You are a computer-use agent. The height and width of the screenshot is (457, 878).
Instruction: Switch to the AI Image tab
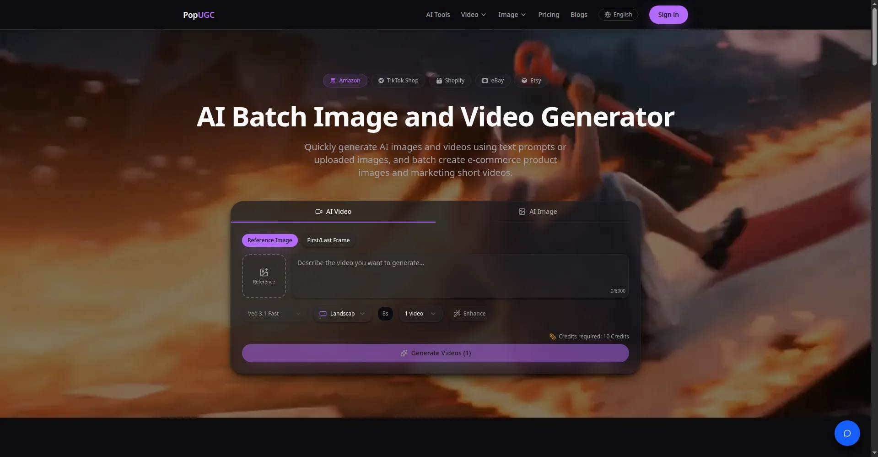tap(538, 212)
